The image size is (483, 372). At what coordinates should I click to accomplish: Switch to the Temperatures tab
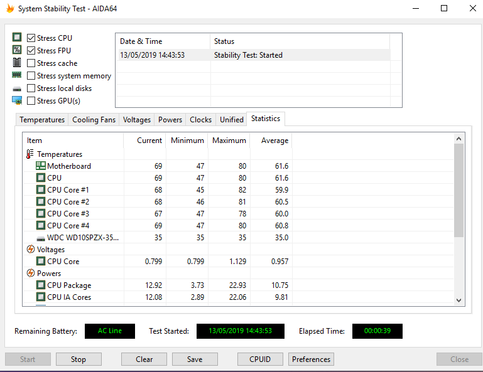click(42, 120)
